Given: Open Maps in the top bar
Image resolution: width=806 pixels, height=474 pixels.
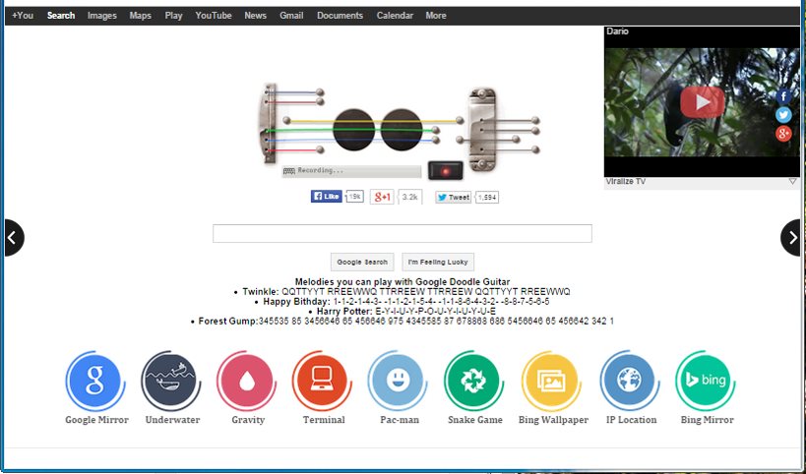Looking at the screenshot, I should (140, 16).
